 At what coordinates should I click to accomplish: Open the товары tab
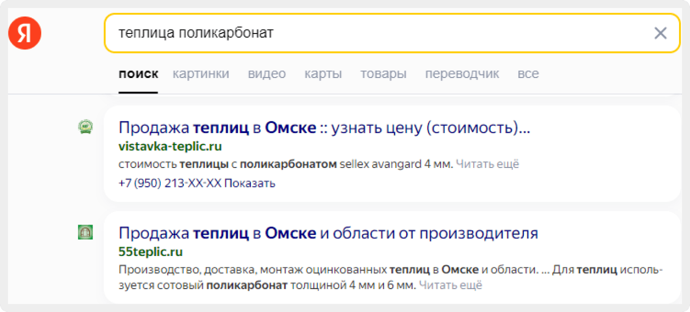[384, 74]
